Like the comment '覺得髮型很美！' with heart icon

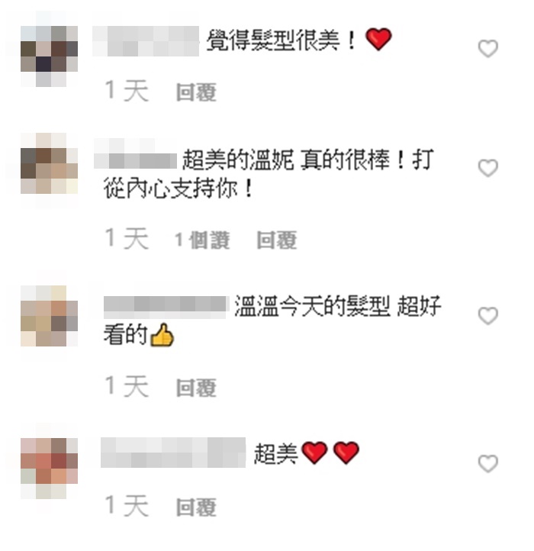488,49
